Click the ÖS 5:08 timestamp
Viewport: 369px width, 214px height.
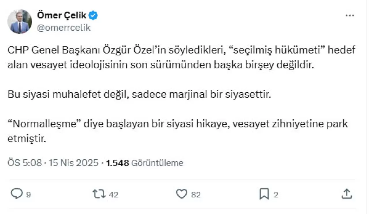25,163
